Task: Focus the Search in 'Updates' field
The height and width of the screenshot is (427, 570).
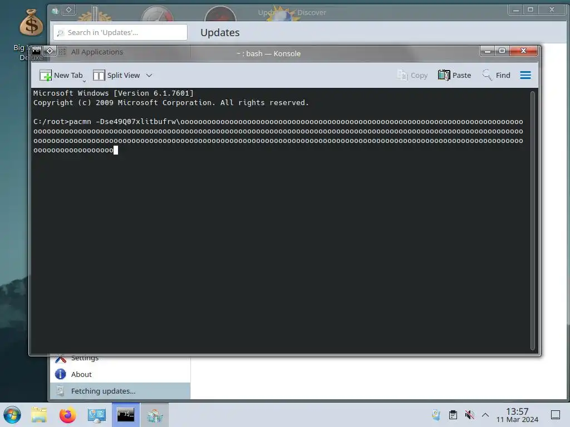Action: [120, 32]
